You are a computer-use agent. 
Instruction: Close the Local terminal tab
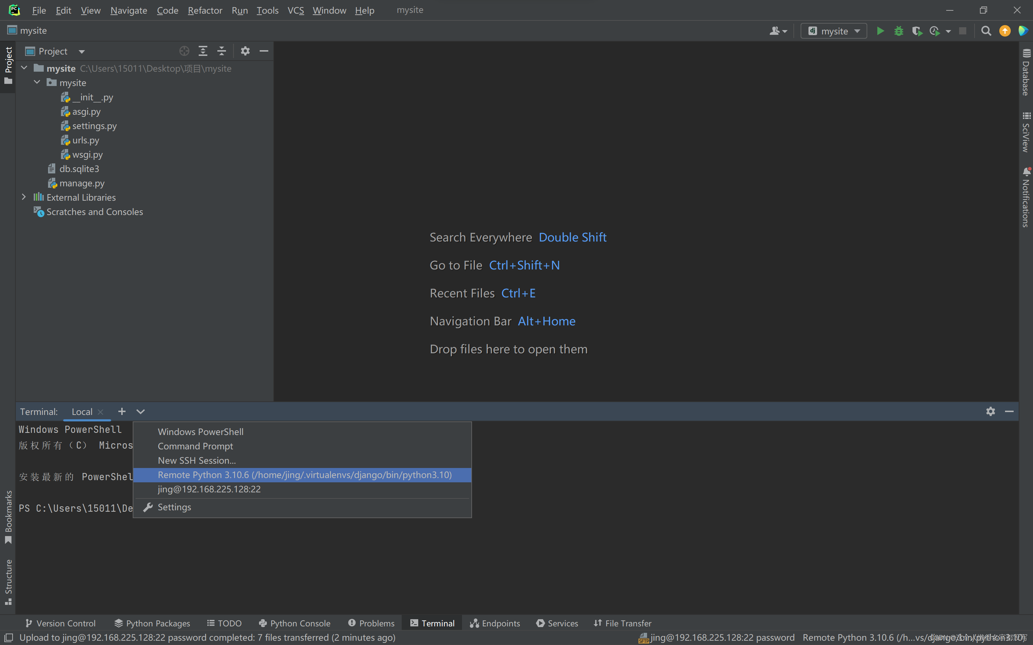coord(101,412)
